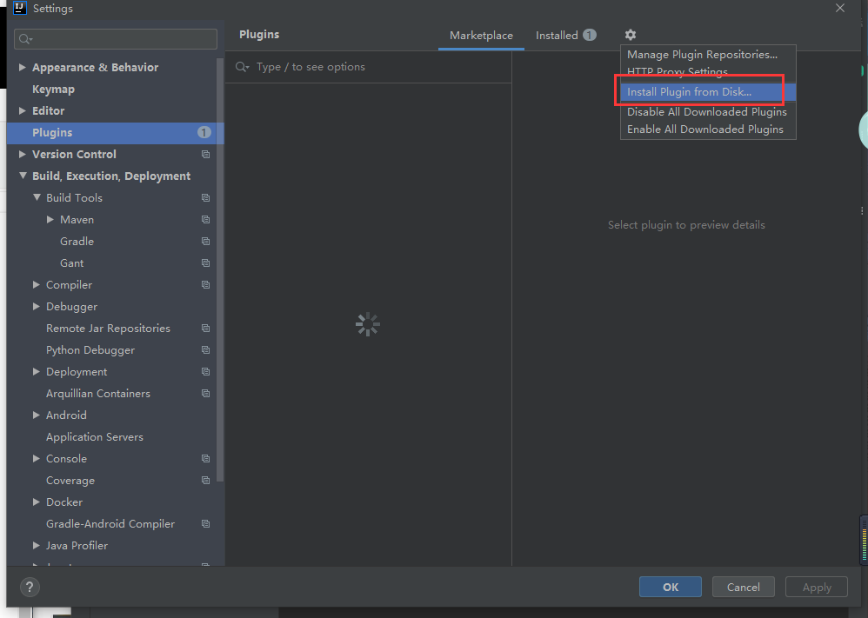This screenshot has width=868, height=618.
Task: Expand Appearance & Behavior section
Action: tap(22, 67)
